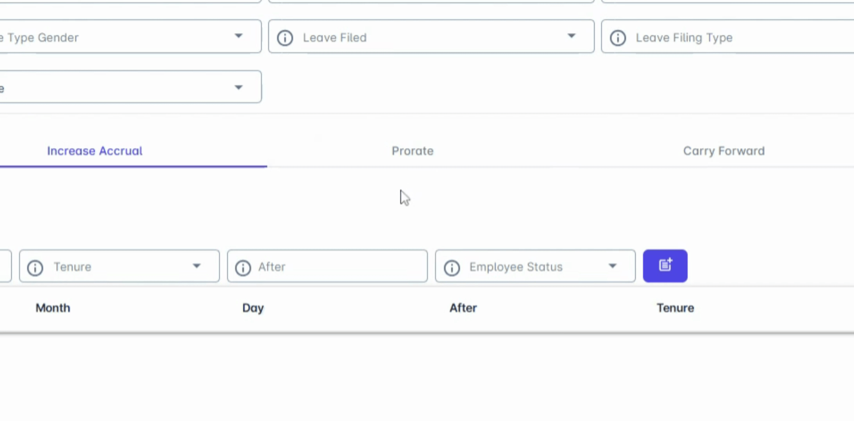Expand the Type Gender dropdown
Image resolution: width=854 pixels, height=421 pixels.
(x=238, y=36)
